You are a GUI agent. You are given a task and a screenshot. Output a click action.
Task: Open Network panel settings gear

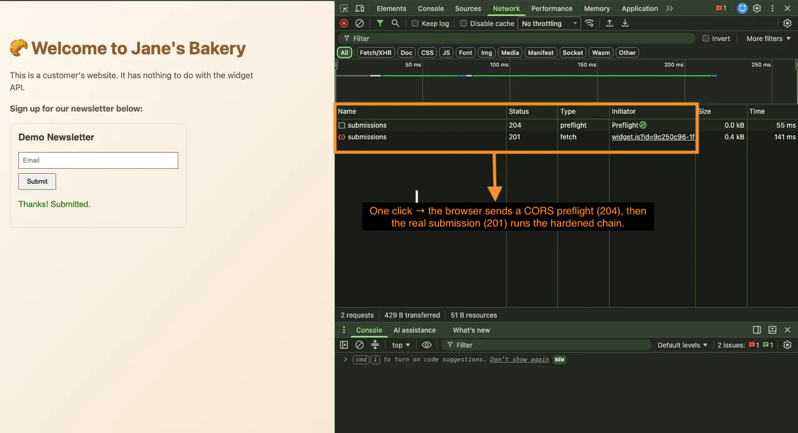(x=787, y=24)
